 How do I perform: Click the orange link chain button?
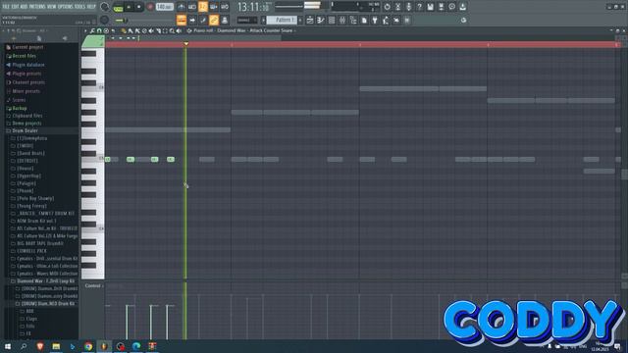(x=214, y=20)
